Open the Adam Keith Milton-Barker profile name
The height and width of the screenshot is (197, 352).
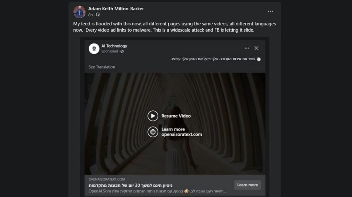click(x=116, y=9)
